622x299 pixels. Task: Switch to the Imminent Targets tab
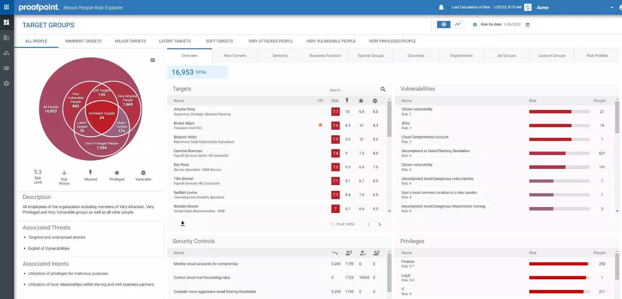coord(83,41)
